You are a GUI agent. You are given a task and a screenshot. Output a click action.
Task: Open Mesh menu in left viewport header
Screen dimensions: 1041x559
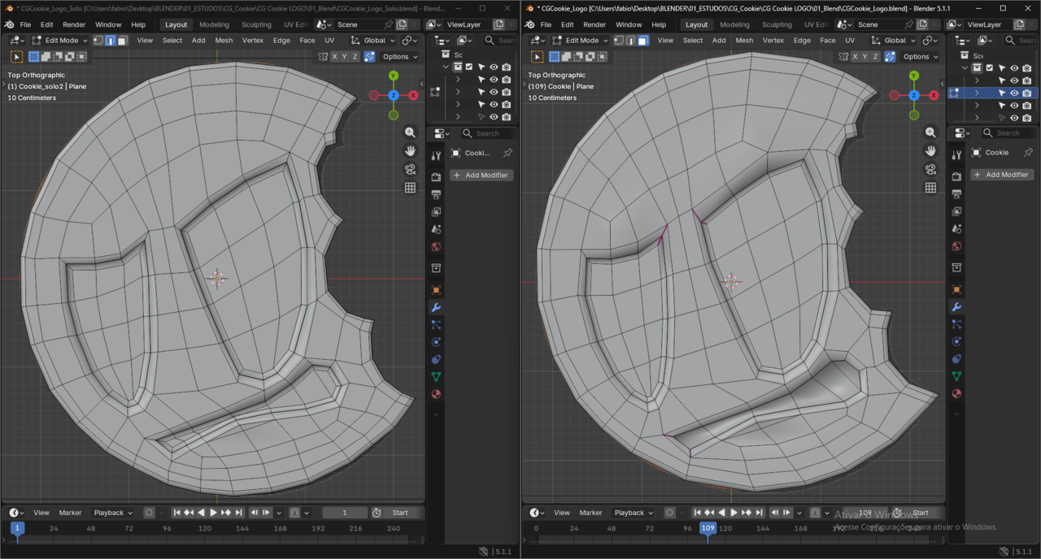(224, 40)
